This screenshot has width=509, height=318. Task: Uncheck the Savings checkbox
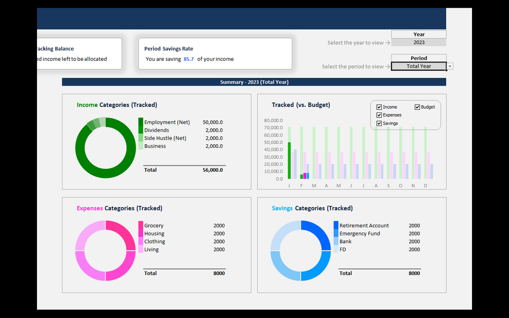click(x=379, y=123)
